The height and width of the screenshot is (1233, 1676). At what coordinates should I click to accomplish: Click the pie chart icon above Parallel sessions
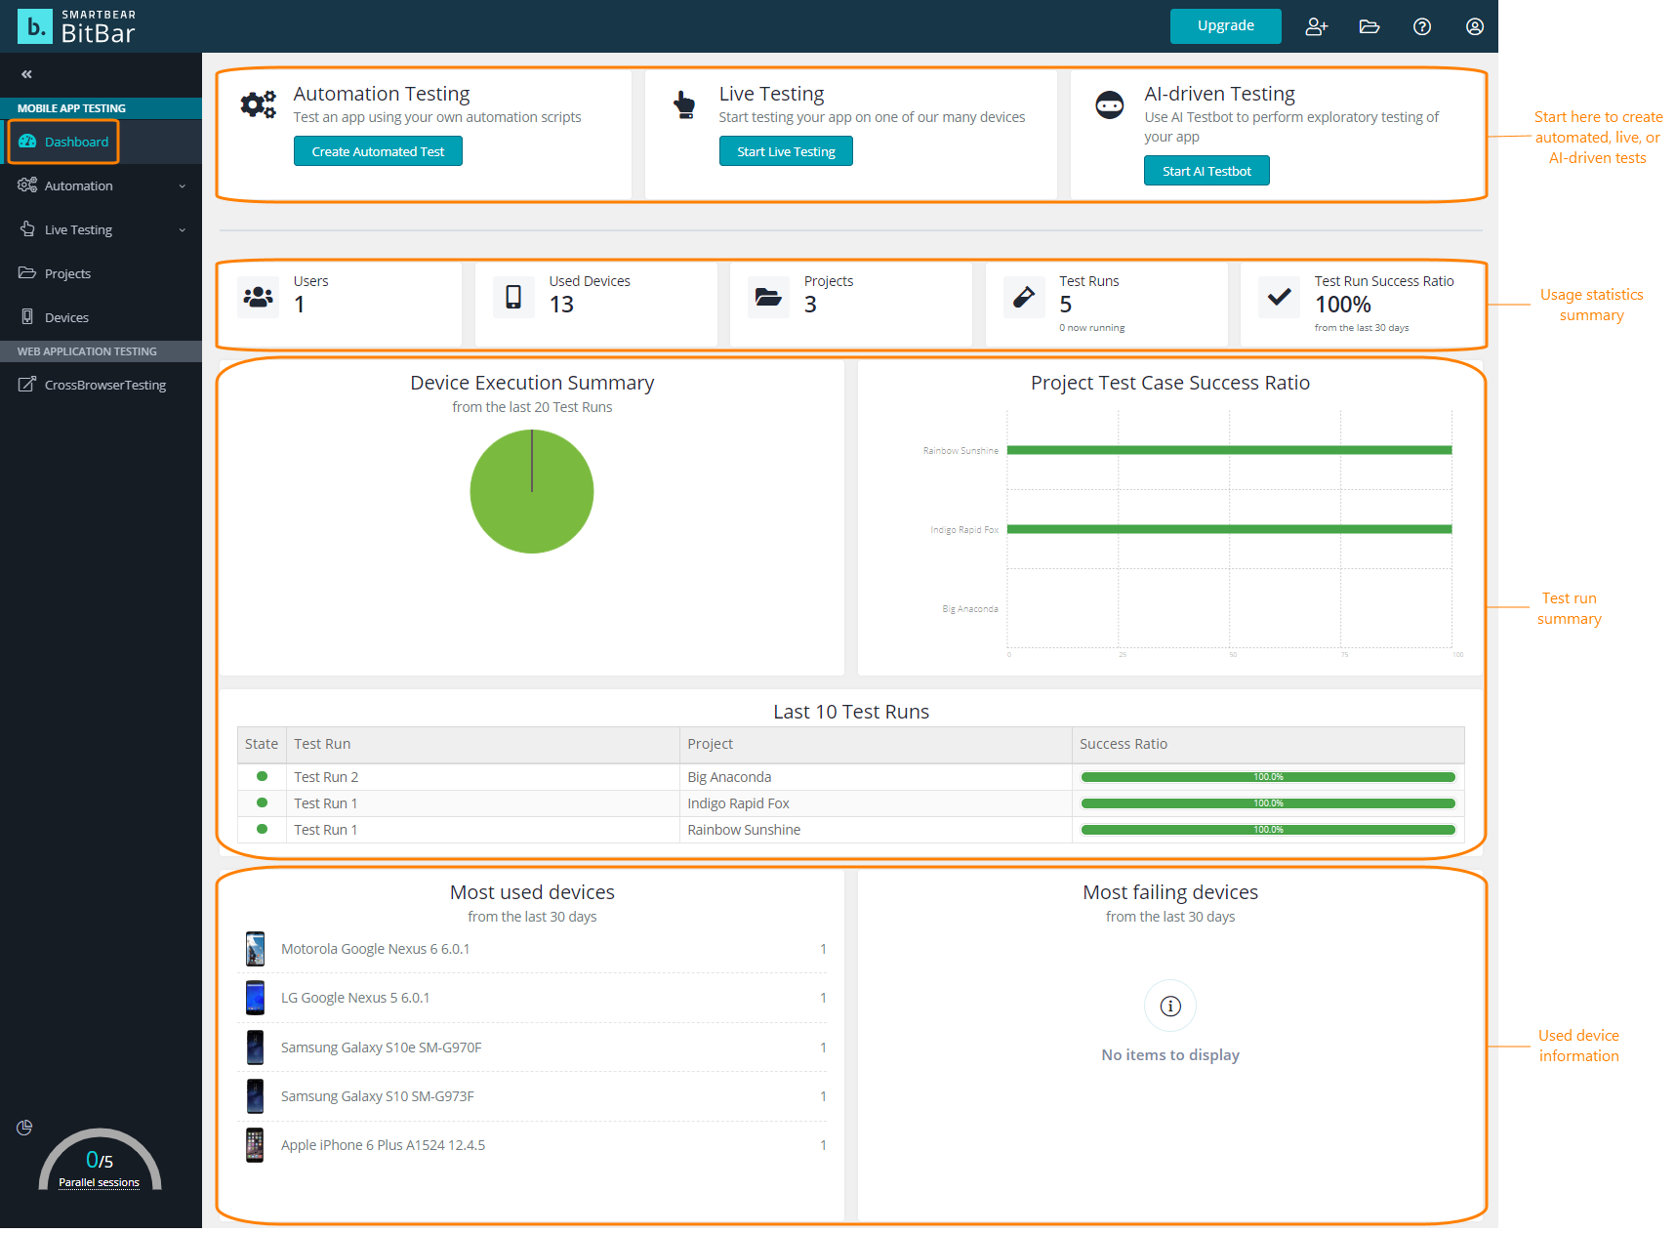click(x=24, y=1128)
